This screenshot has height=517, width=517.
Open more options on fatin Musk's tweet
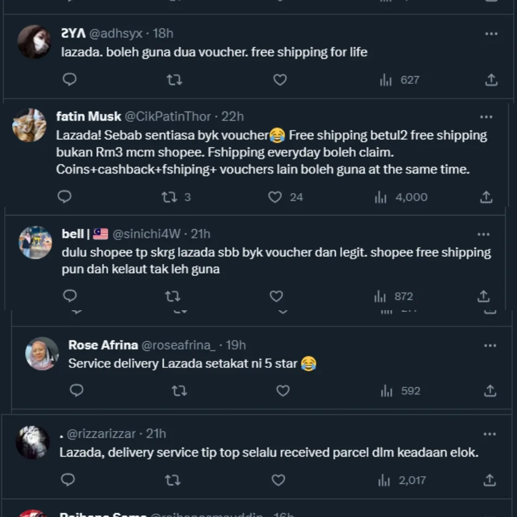tap(486, 117)
